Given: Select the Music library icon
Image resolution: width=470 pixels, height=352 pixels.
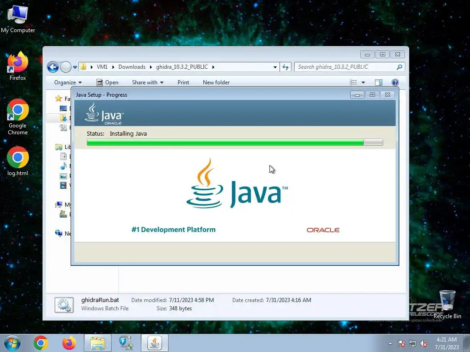Looking at the screenshot, I should click(x=63, y=166).
